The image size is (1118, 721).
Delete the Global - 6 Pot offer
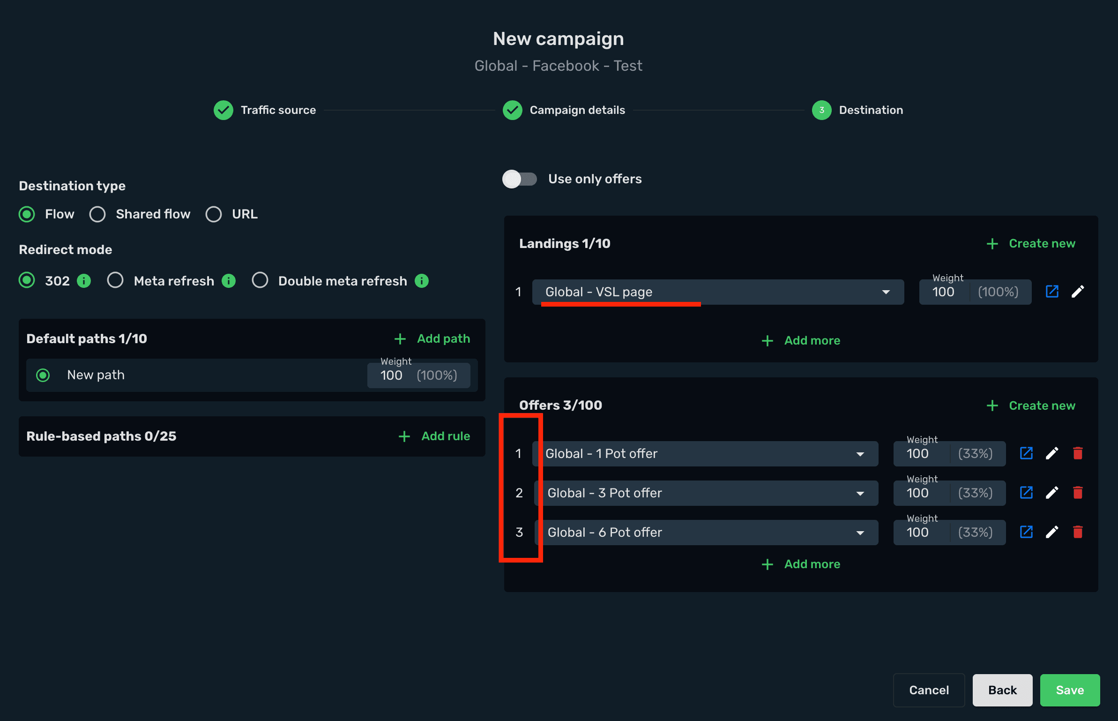point(1078,532)
